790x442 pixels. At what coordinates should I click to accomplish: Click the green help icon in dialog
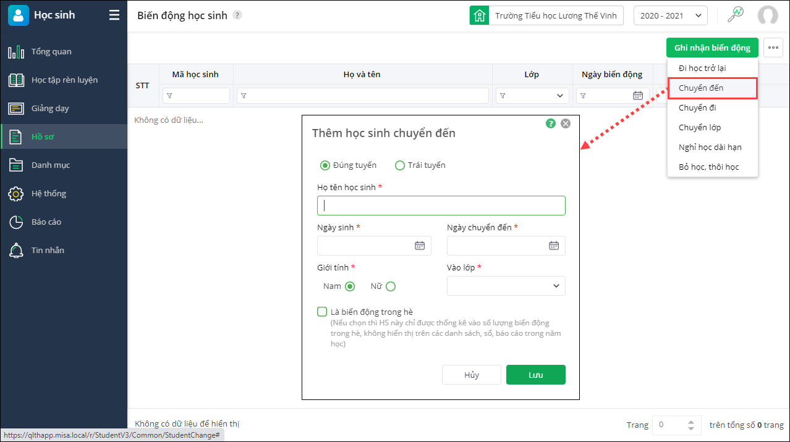(551, 123)
